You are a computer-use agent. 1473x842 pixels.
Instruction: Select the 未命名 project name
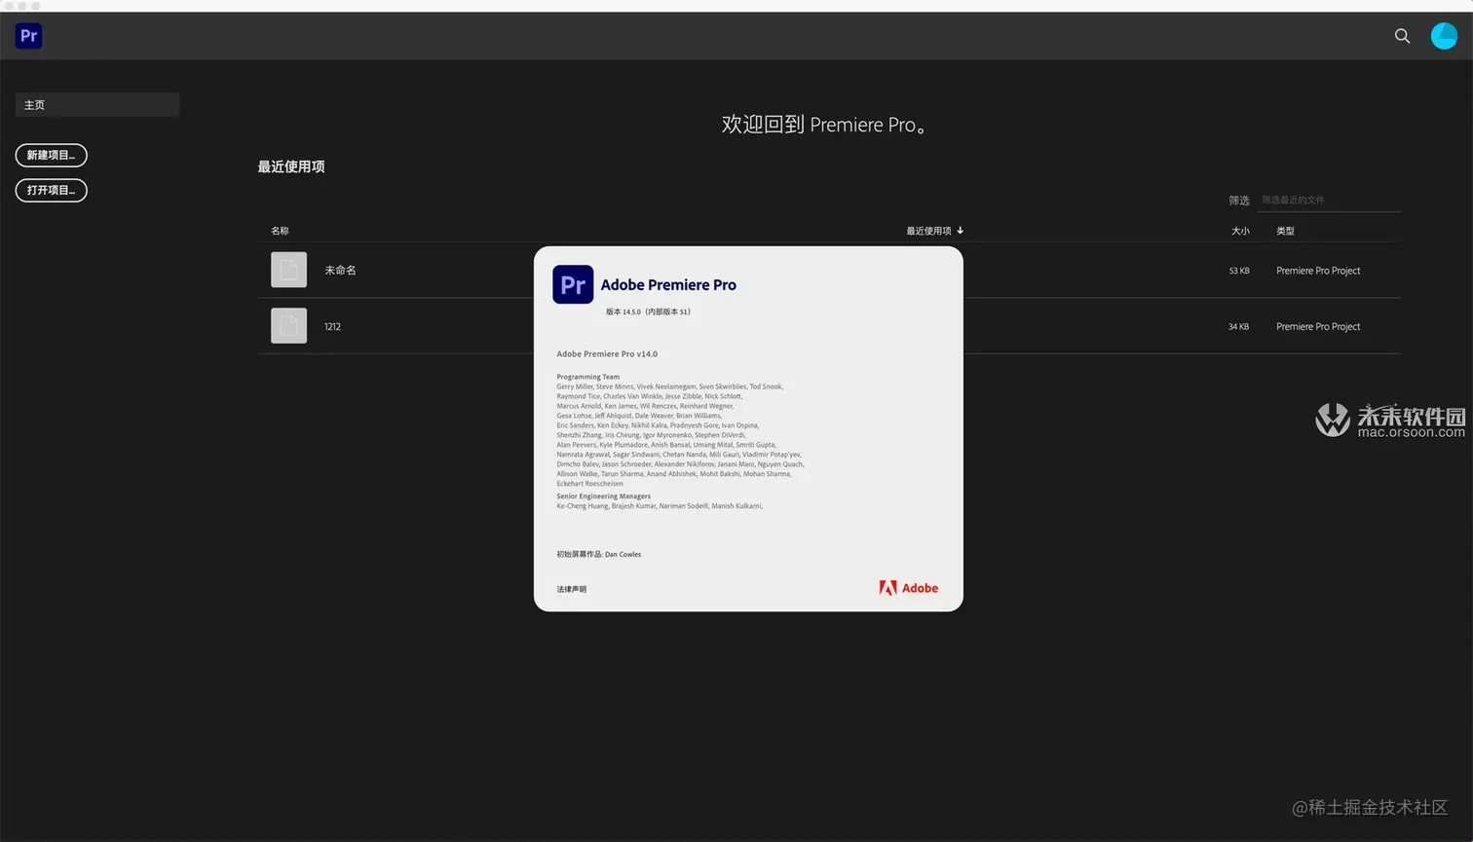[340, 271]
